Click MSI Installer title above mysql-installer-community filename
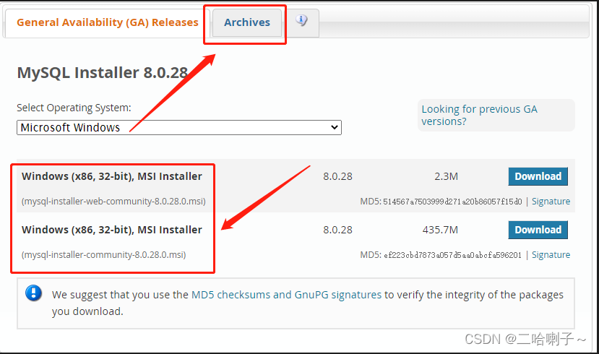This screenshot has height=354, width=599. click(x=111, y=230)
